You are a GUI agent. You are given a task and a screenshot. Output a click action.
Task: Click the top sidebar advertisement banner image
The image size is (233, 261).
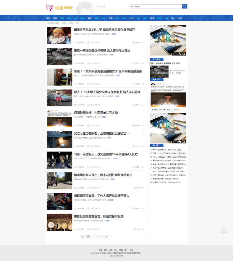tap(168, 40)
